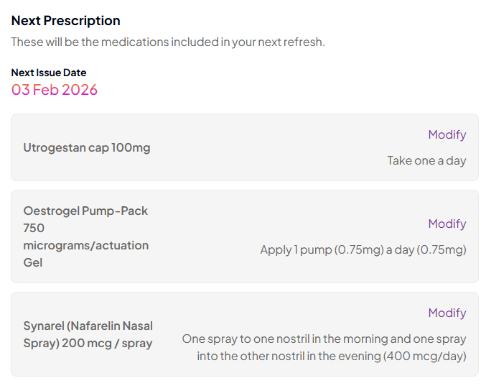The image size is (486, 391).
Task: Click the Next Issue Date label
Action: [49, 73]
